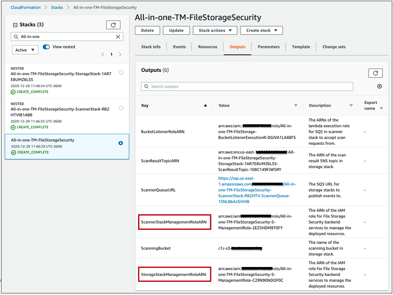Switch to the Stack info tab
Image resolution: width=393 pixels, height=295 pixels.
click(x=150, y=47)
